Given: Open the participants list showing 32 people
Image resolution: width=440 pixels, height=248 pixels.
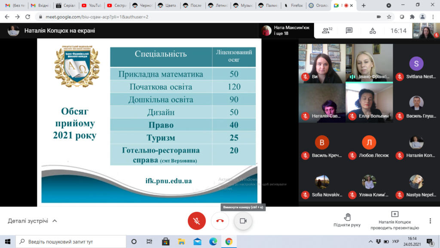Looking at the screenshot, I should pos(327,31).
